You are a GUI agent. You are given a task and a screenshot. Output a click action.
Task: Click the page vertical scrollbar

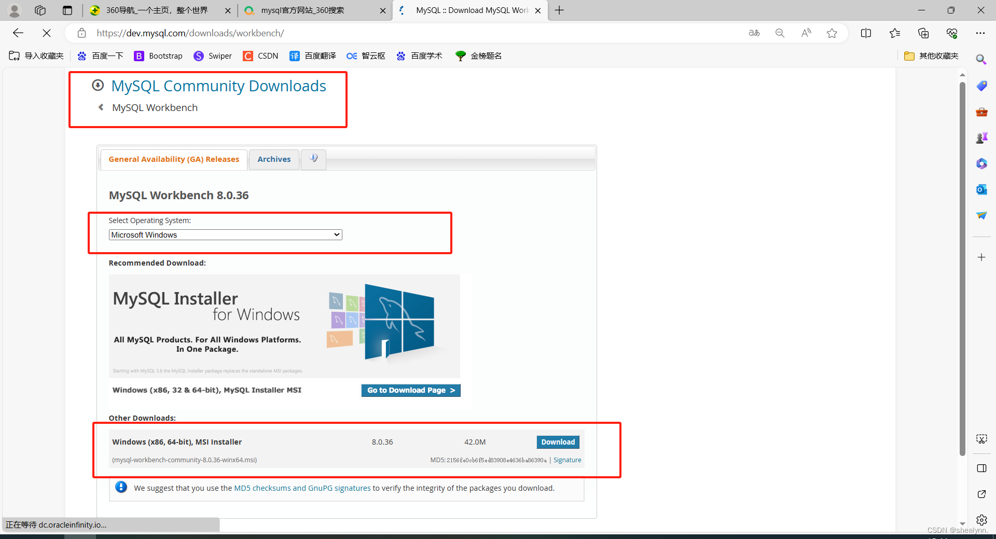962,269
